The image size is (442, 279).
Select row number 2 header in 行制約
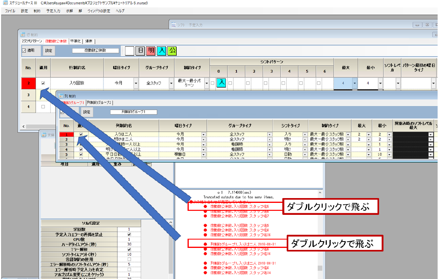28,83
